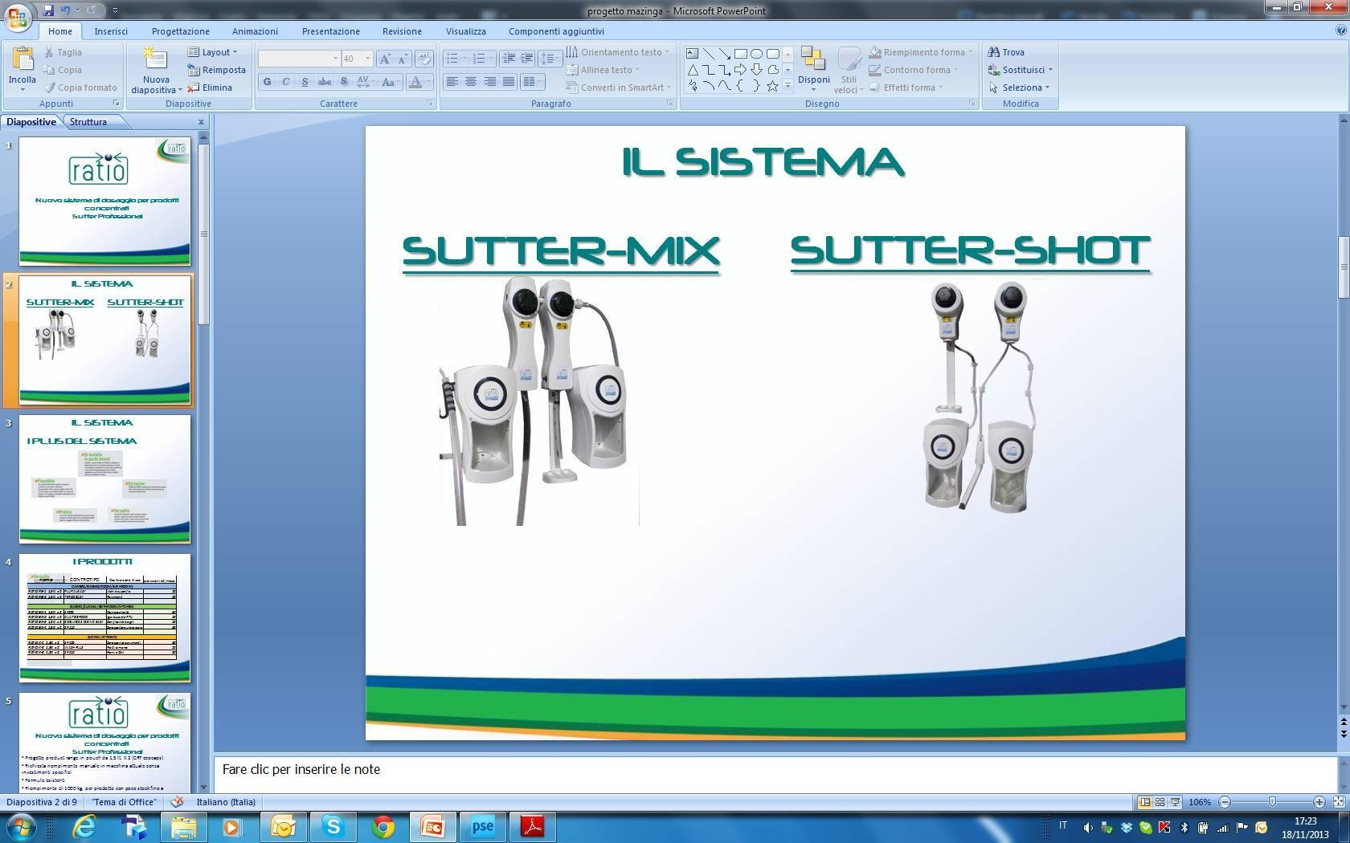Click zoom in plus button
The image size is (1350, 843).
pyautogui.click(x=1319, y=802)
